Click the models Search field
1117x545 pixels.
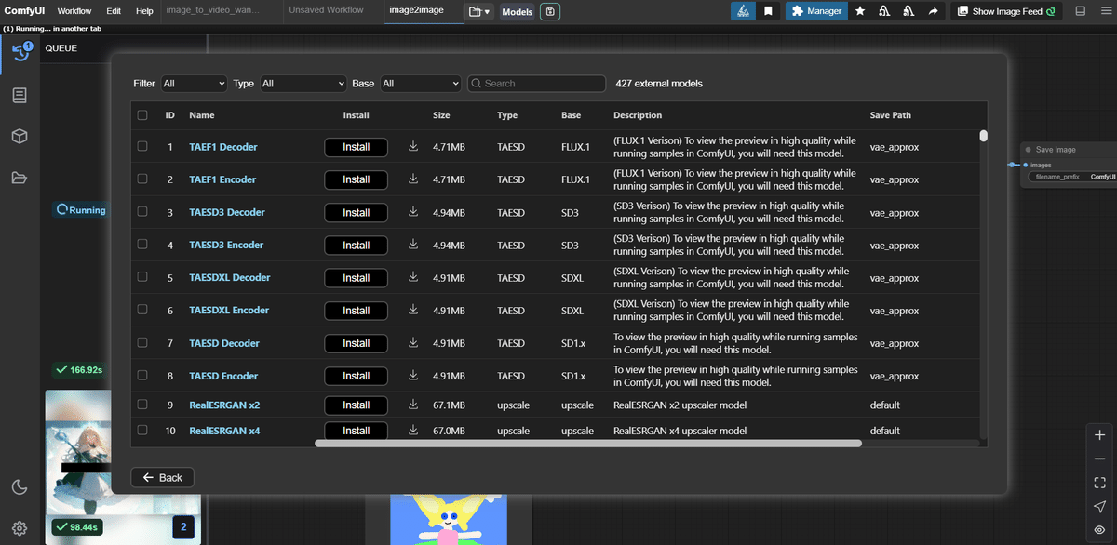(x=535, y=84)
